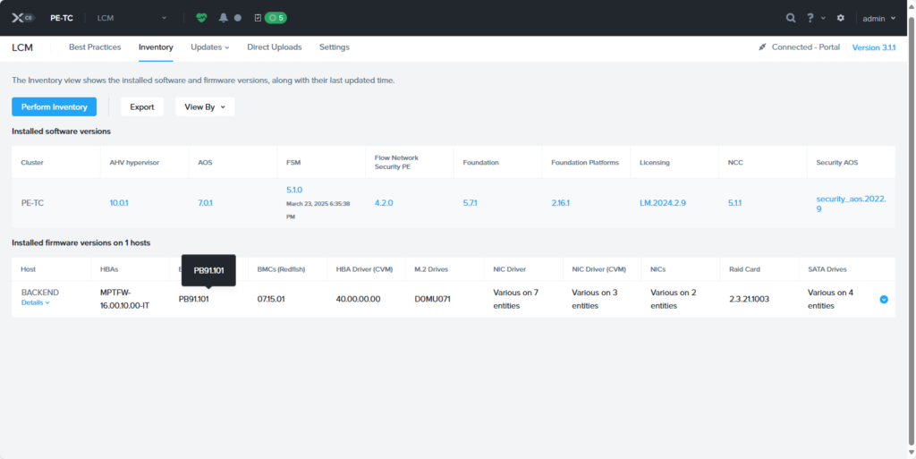Click Various on 2 entities cell

(673, 299)
